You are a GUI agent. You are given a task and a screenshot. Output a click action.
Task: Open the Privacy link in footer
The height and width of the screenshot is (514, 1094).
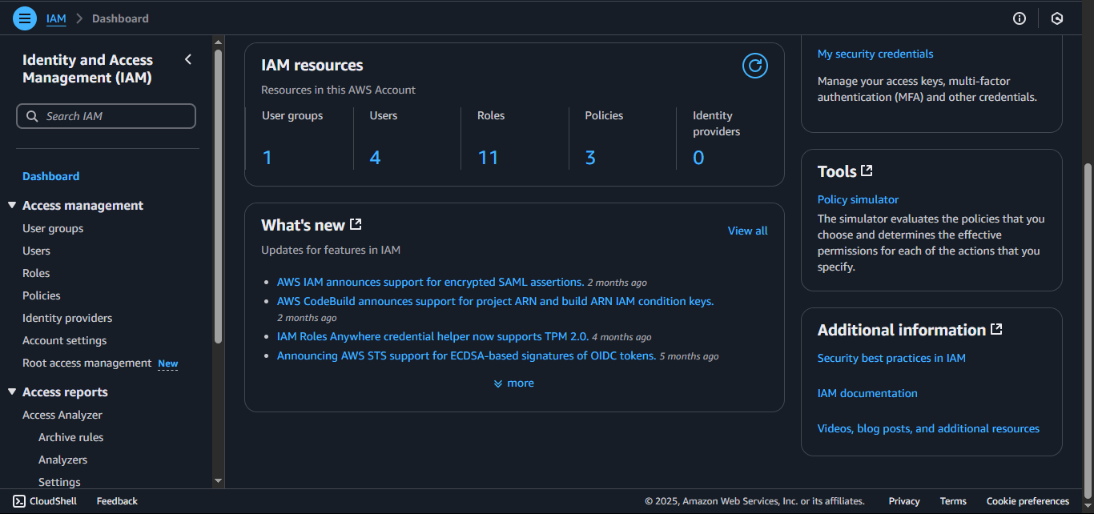click(x=904, y=501)
